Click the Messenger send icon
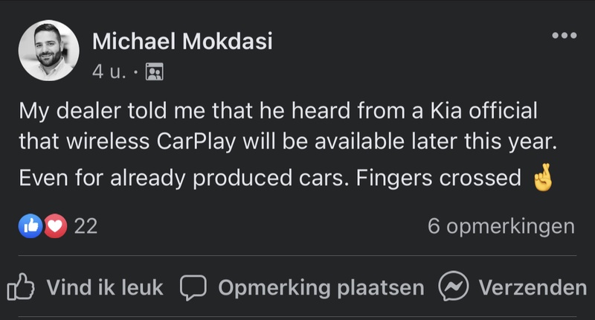 pos(452,287)
